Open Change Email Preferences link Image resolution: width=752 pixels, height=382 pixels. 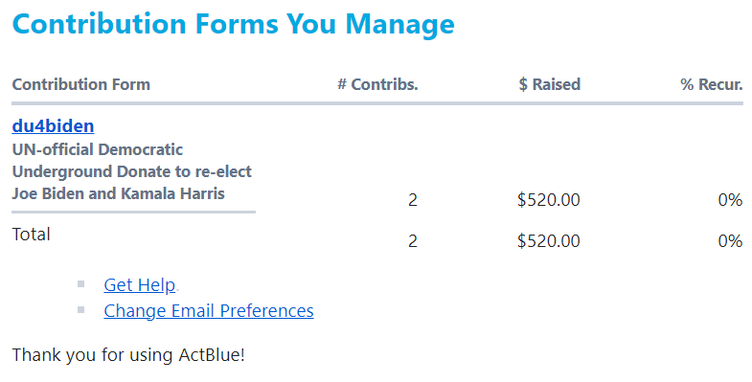[x=209, y=310]
